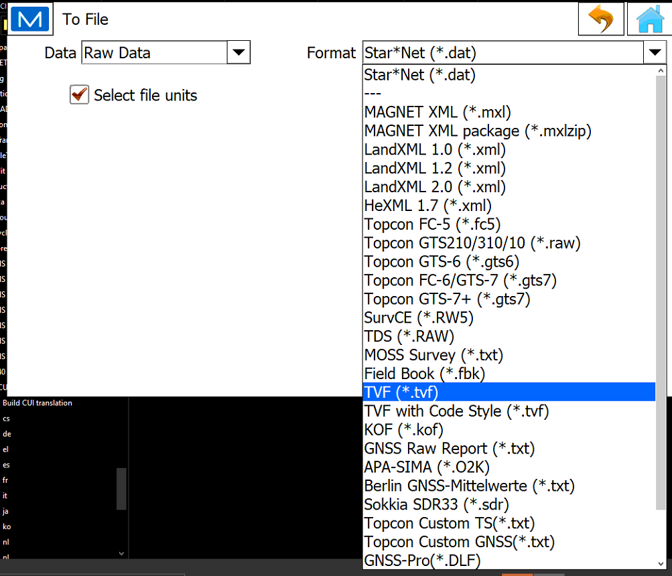Select the el language entry
672x576 pixels.
(5, 449)
